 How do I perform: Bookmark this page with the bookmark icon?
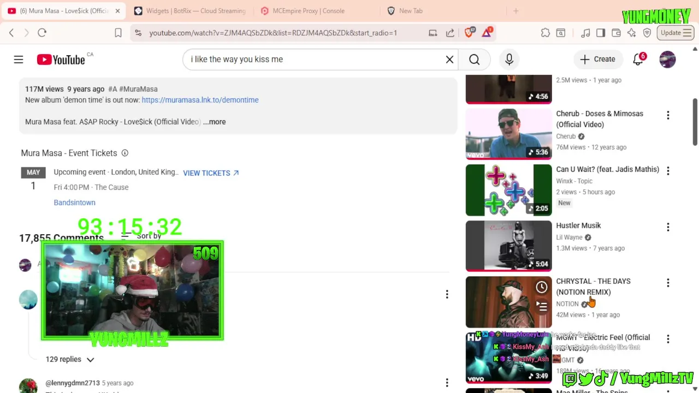click(118, 33)
